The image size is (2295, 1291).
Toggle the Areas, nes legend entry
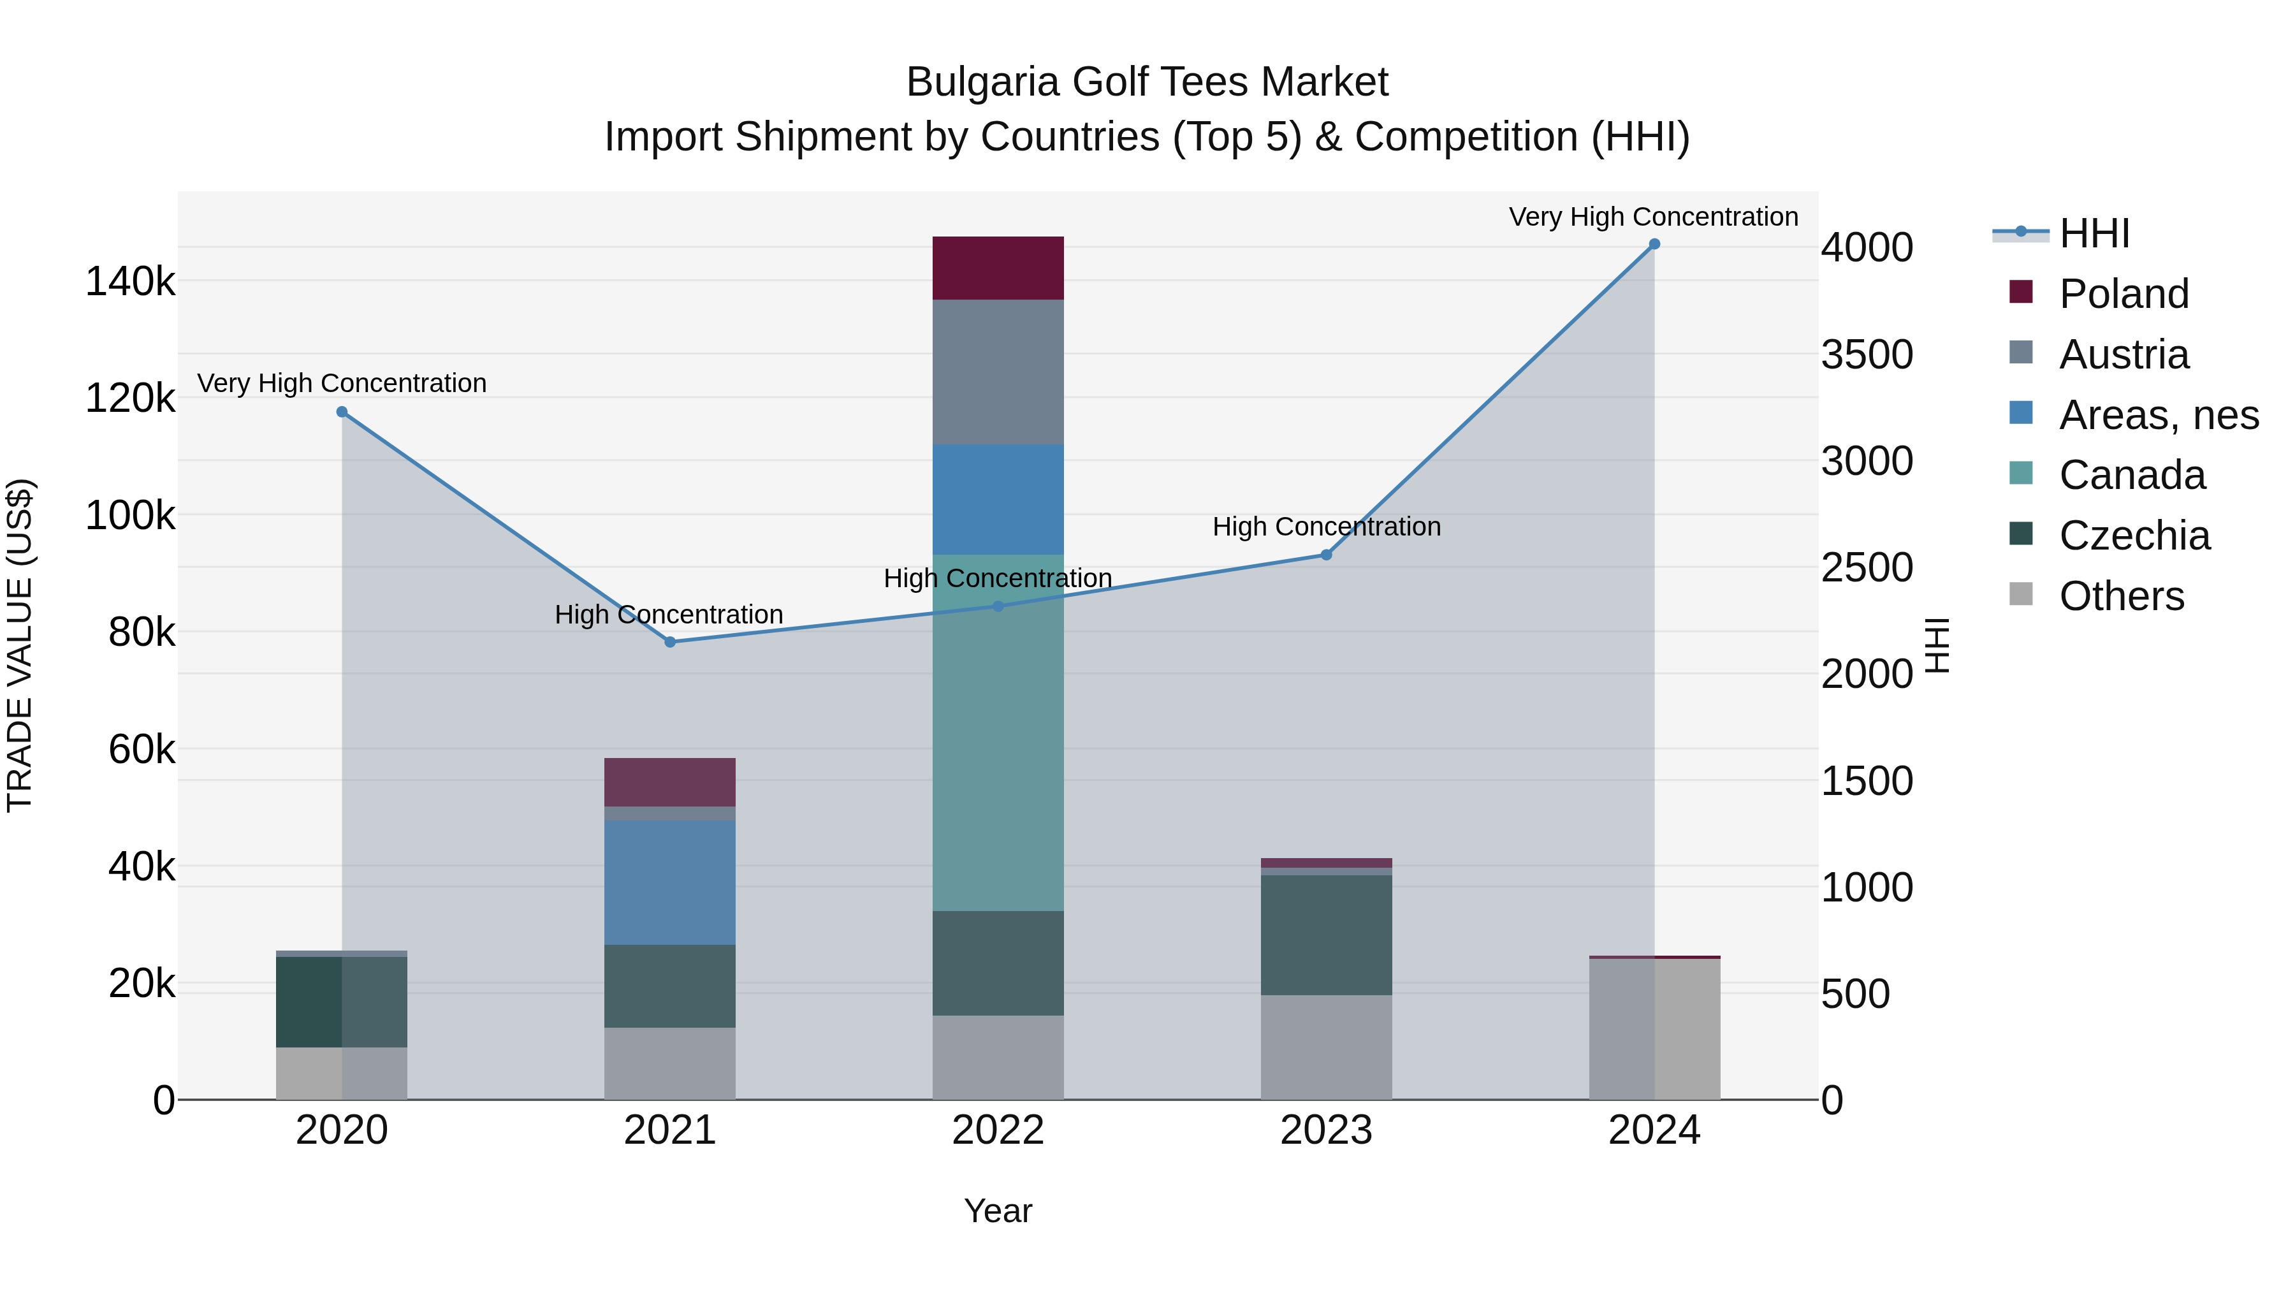[2134, 414]
